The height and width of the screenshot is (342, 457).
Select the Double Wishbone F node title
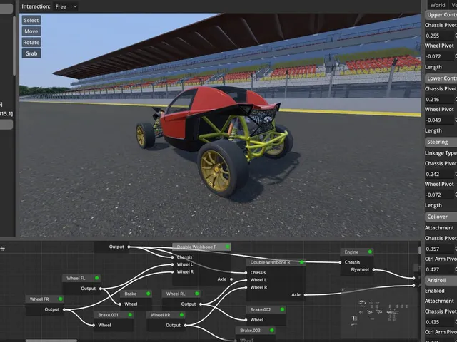pyautogui.click(x=196, y=247)
